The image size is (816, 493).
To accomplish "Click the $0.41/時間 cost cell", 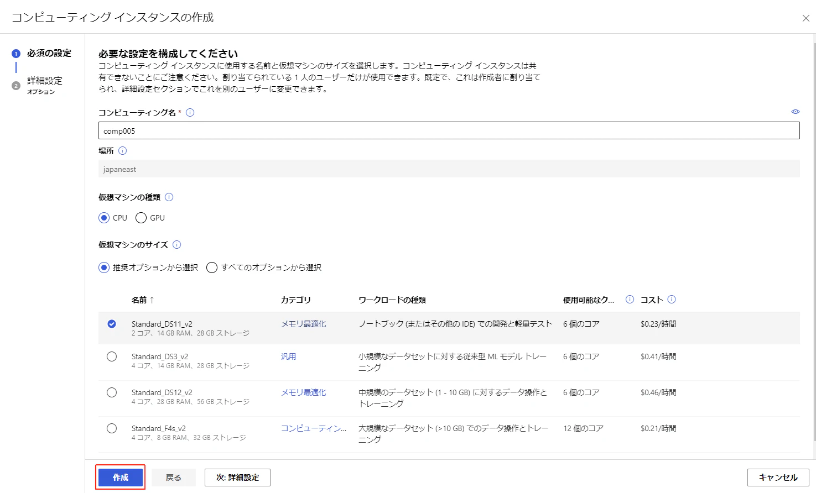I will pos(658,356).
